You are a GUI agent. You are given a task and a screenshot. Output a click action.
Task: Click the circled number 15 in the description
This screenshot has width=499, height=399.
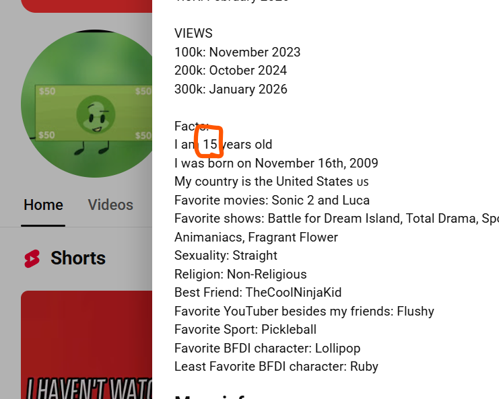click(210, 145)
